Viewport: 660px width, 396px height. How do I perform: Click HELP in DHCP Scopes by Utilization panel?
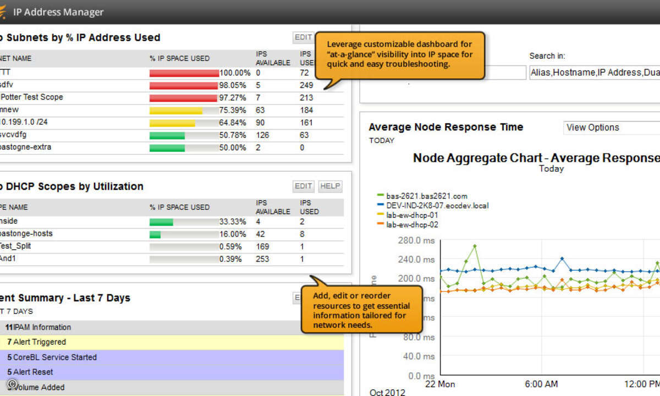(x=330, y=186)
